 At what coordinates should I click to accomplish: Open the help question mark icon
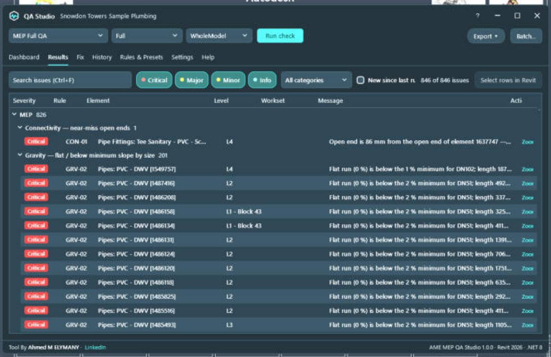tap(477, 16)
